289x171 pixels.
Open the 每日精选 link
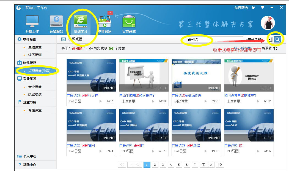click(241, 8)
